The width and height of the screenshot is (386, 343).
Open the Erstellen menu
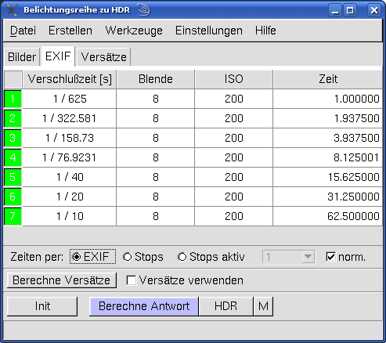70,31
